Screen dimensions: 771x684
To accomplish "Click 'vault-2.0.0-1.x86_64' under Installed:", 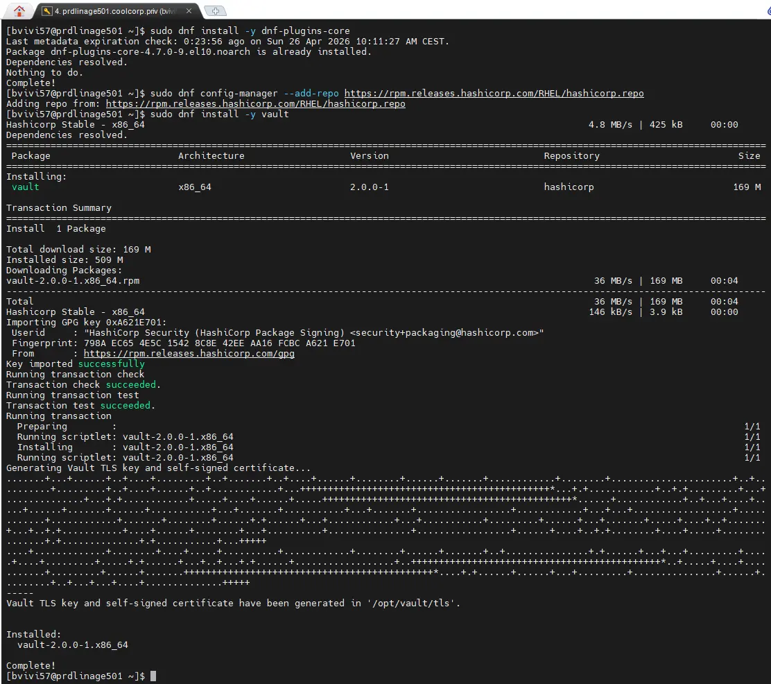I will 73,645.
